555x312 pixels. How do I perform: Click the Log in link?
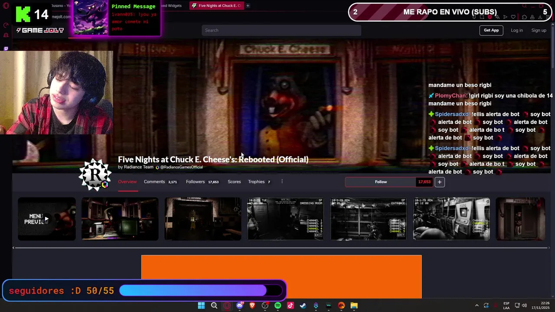pyautogui.click(x=517, y=30)
